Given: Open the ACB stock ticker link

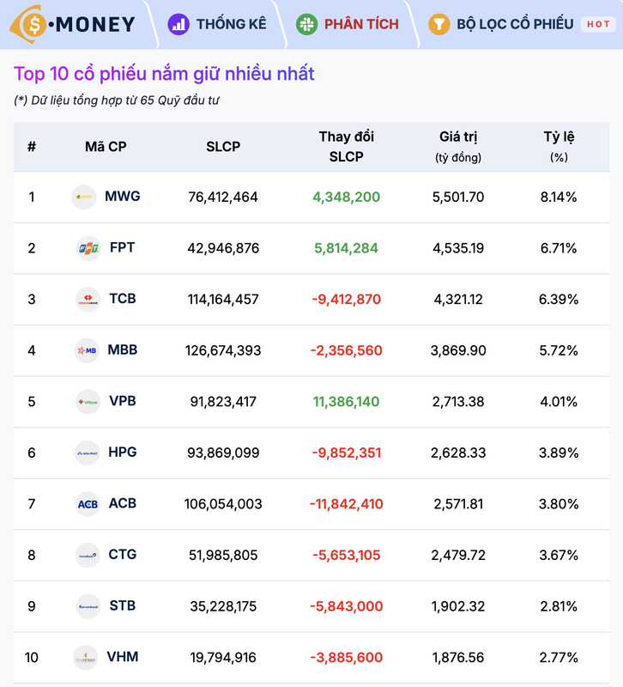Looking at the screenshot, I should pyautogui.click(x=123, y=503).
